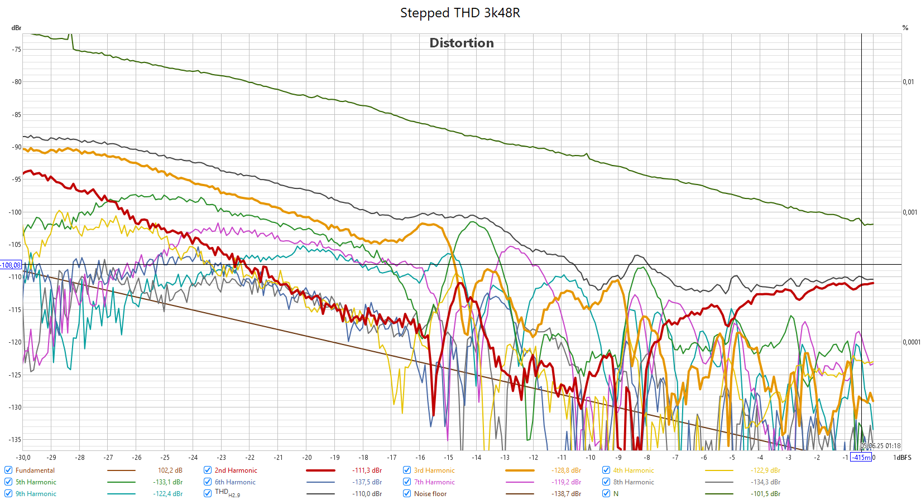Toggle the THD H2..9 checkbox
The width and height of the screenshot is (921, 500).
click(208, 493)
